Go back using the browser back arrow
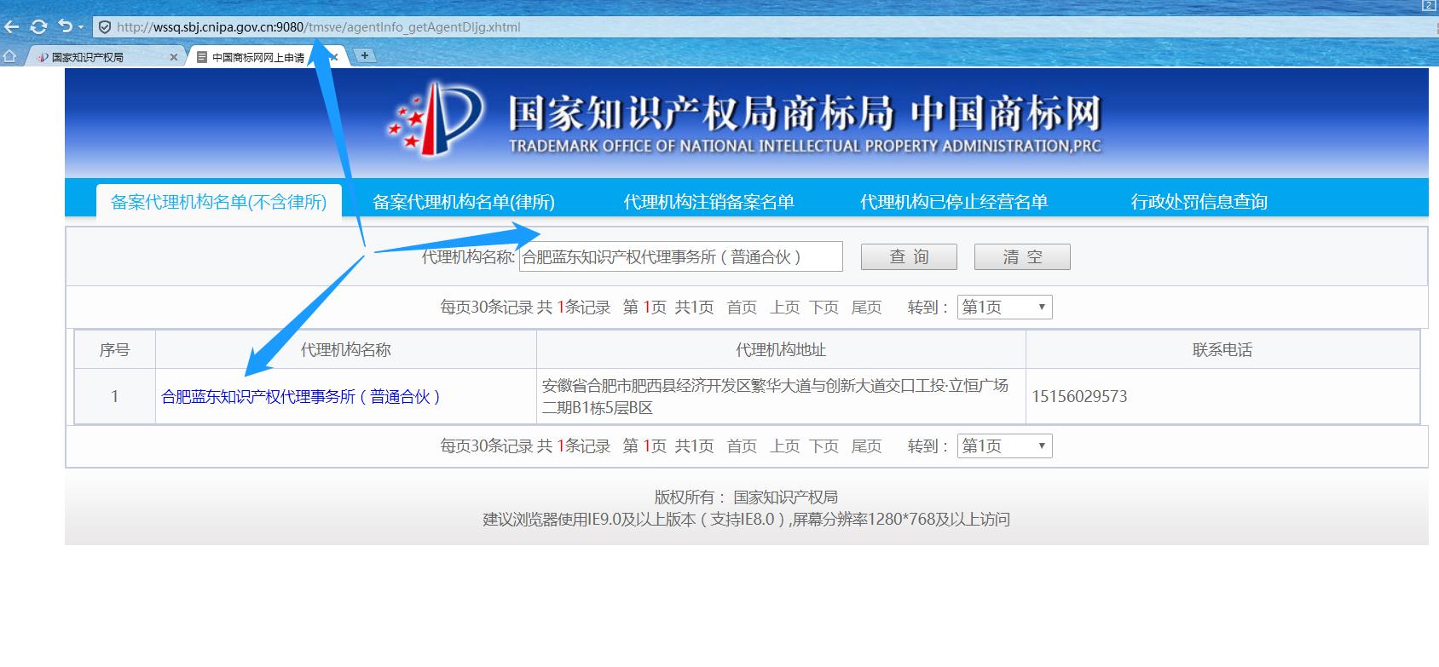1439x667 pixels. click(x=11, y=26)
